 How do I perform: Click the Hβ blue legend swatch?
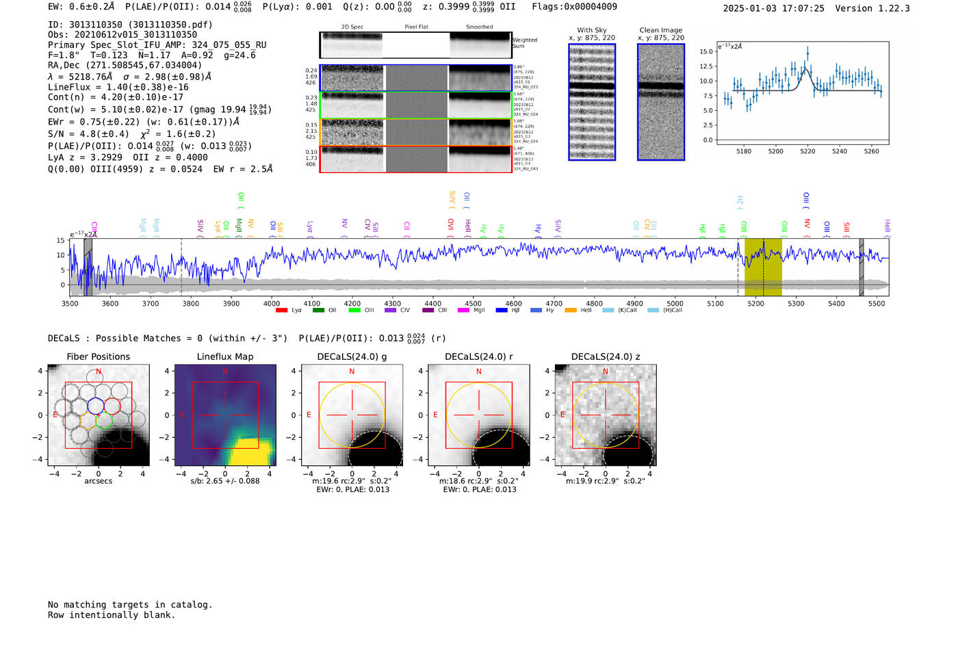502,310
